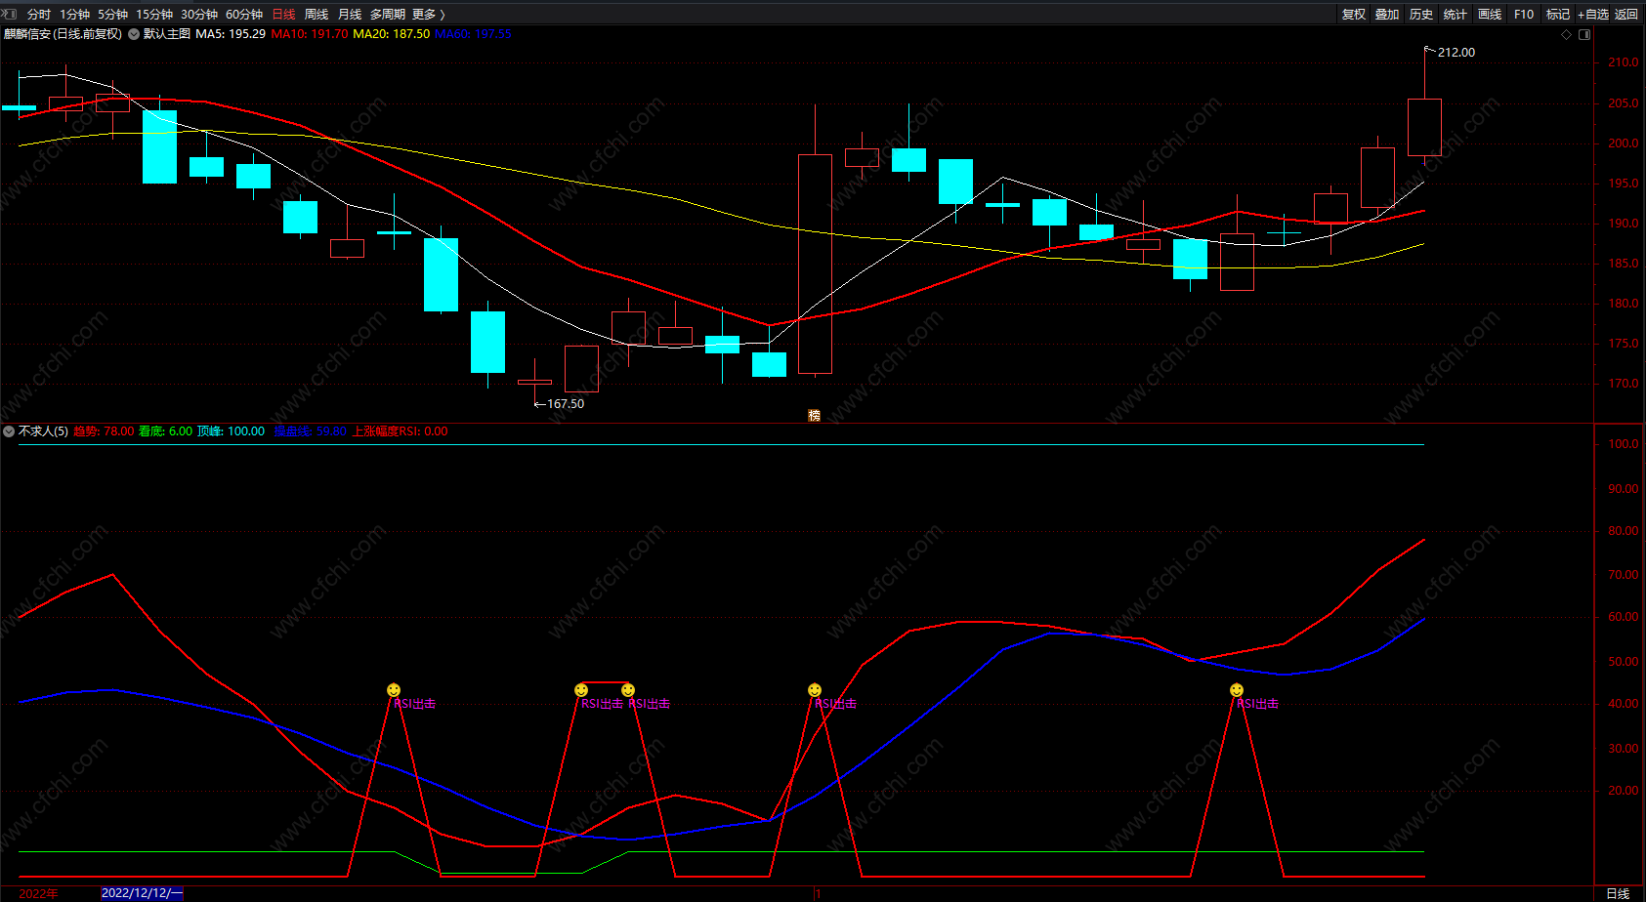1646x902 pixels.
Task: Click the 榜 marker below the candles
Action: [815, 416]
